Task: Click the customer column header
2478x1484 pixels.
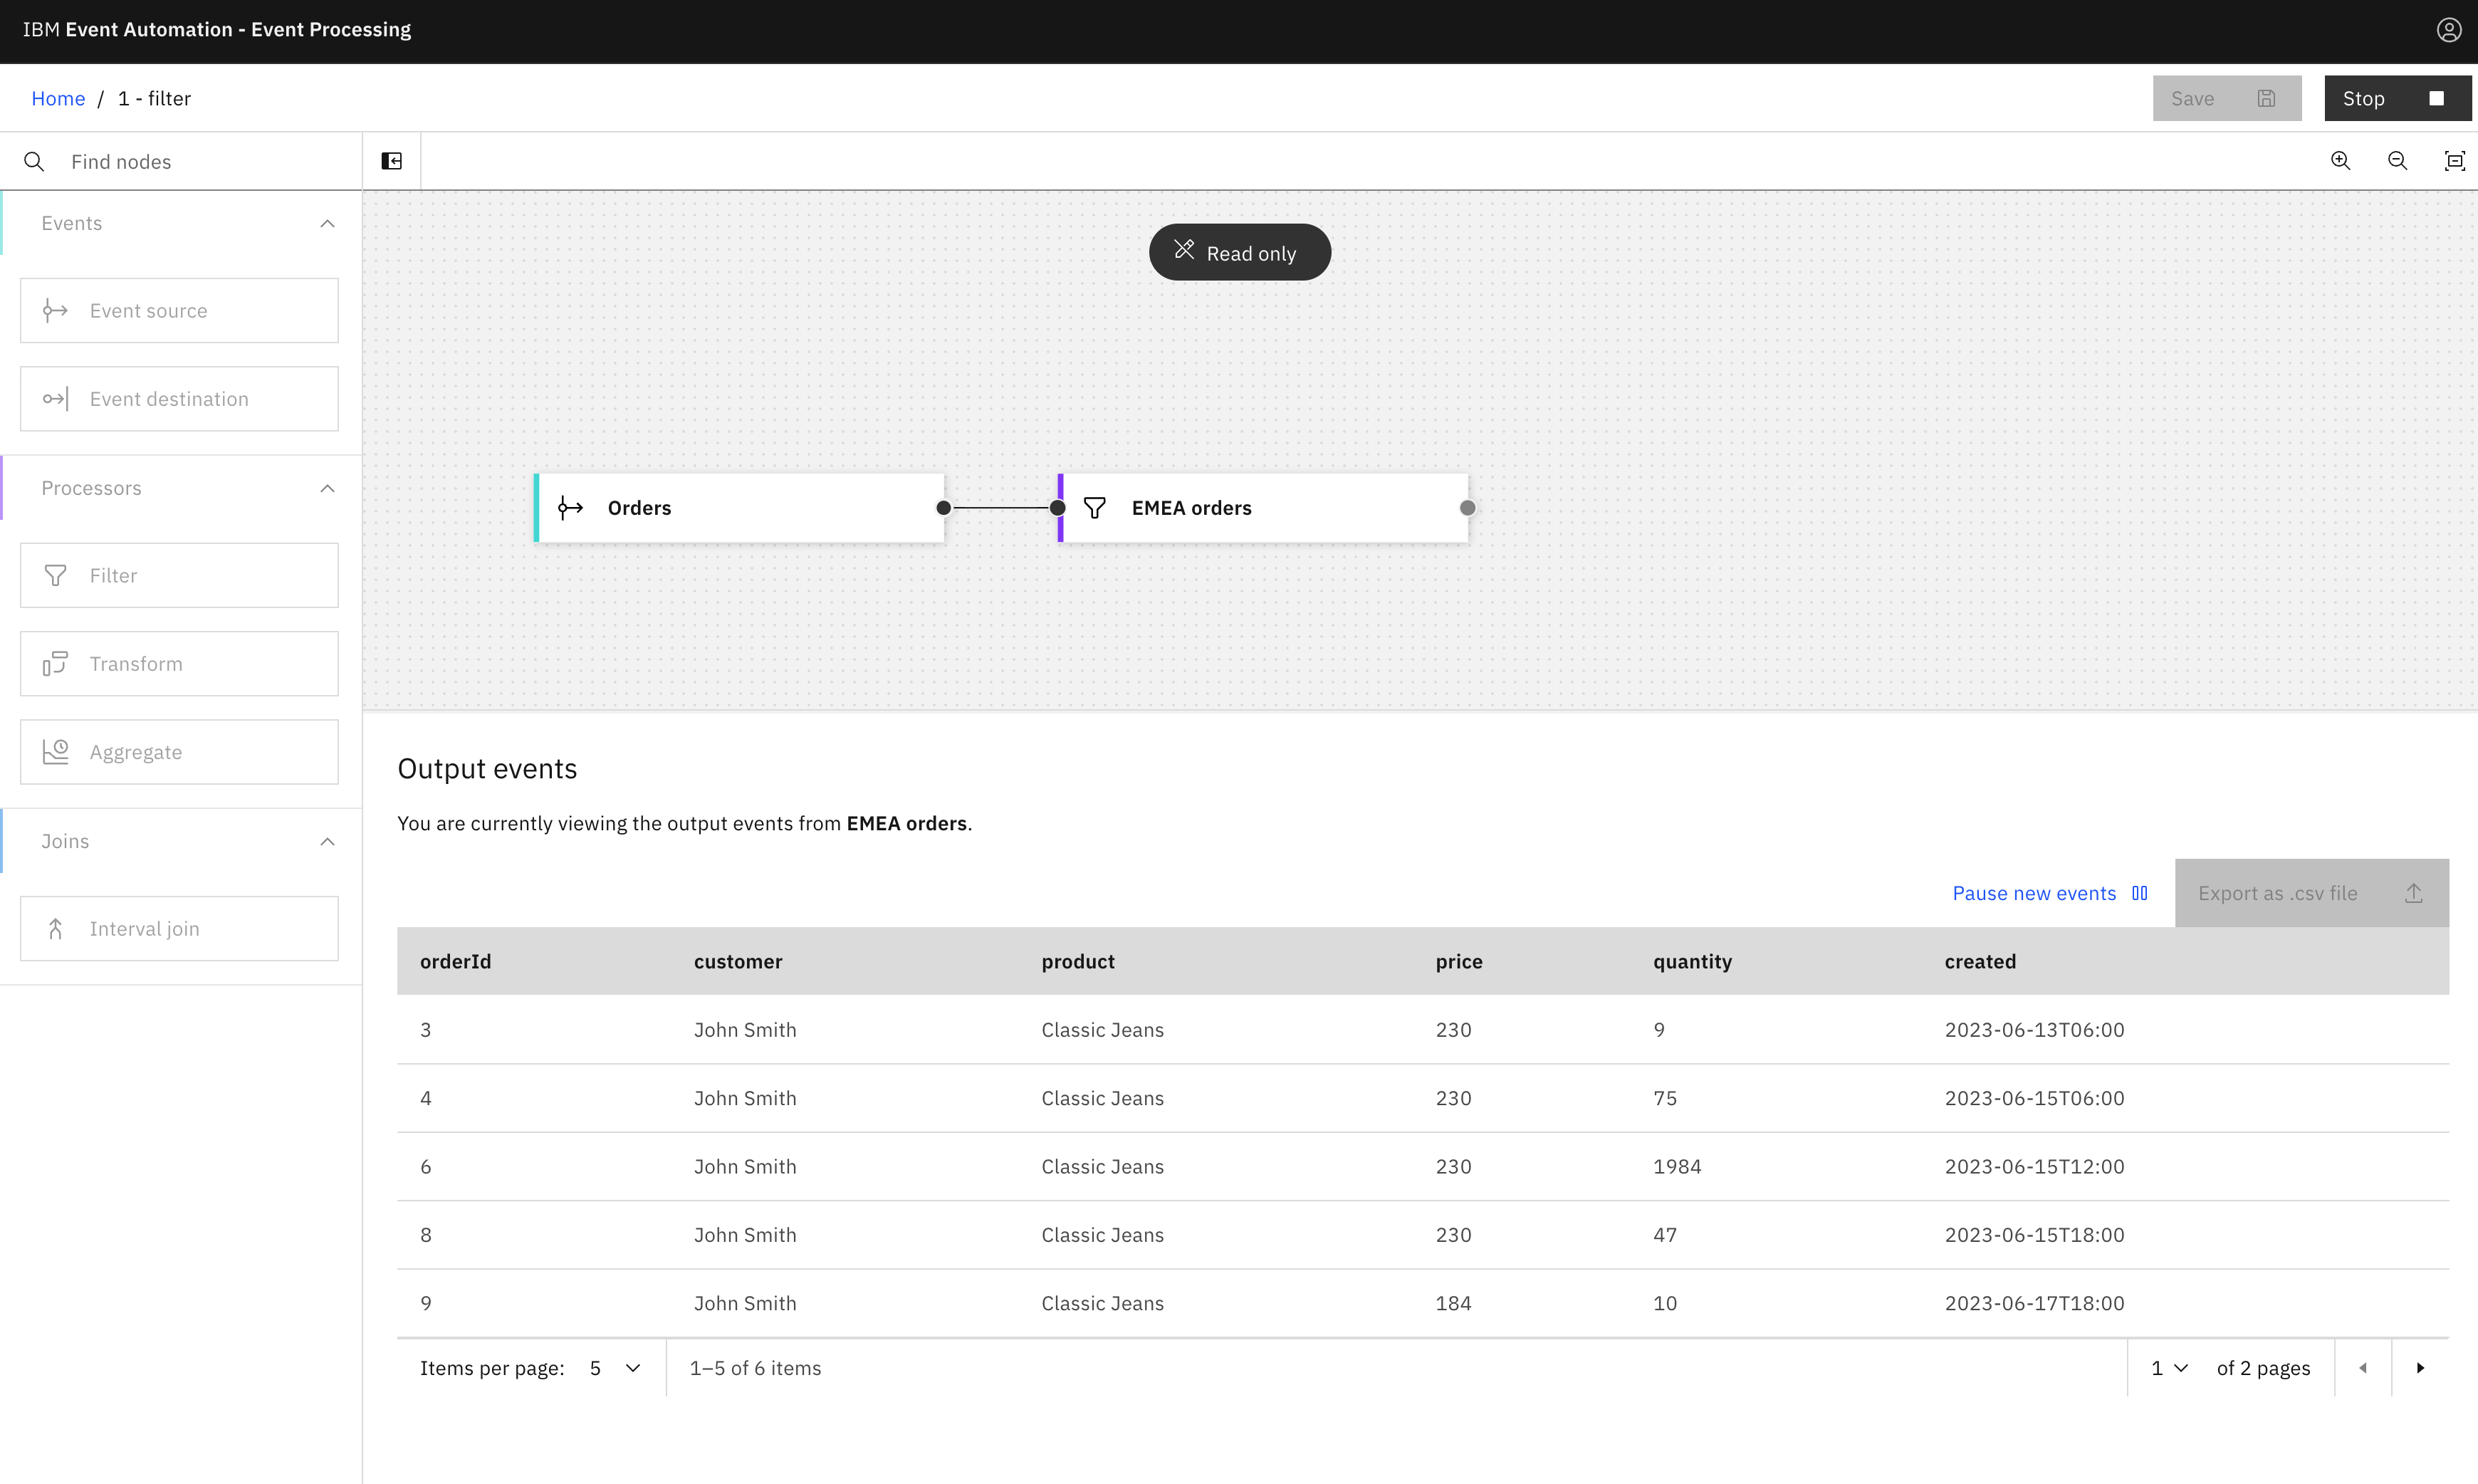Action: [738, 961]
